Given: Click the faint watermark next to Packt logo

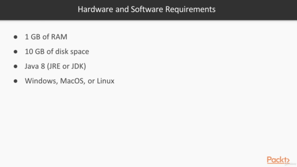Looking at the screenshot, I should pos(291,164).
